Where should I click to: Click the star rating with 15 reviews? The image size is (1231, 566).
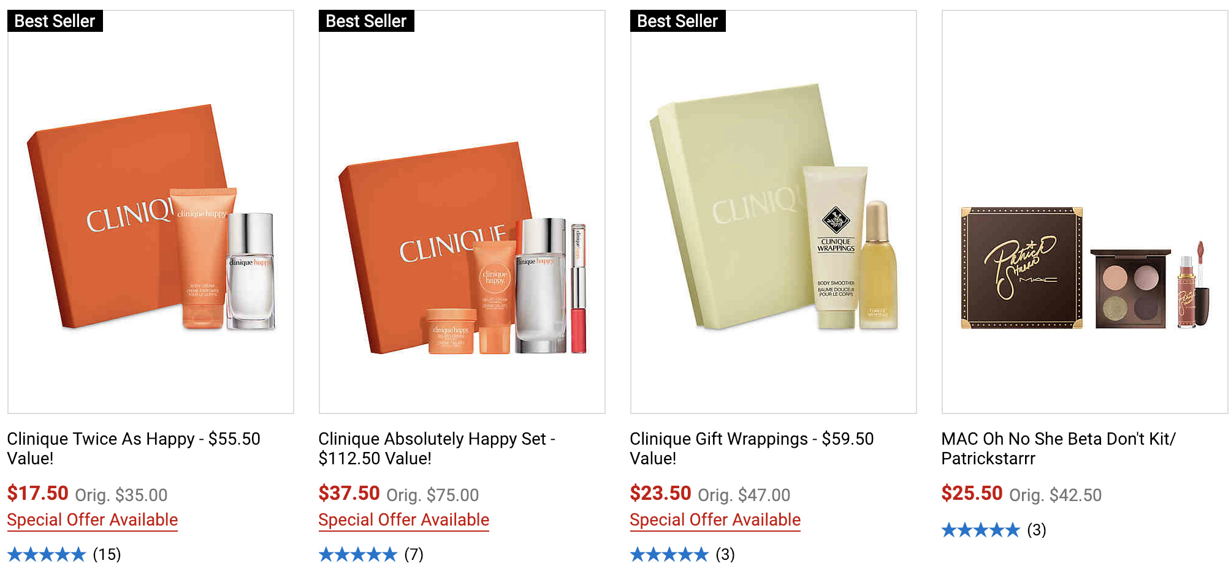click(47, 555)
